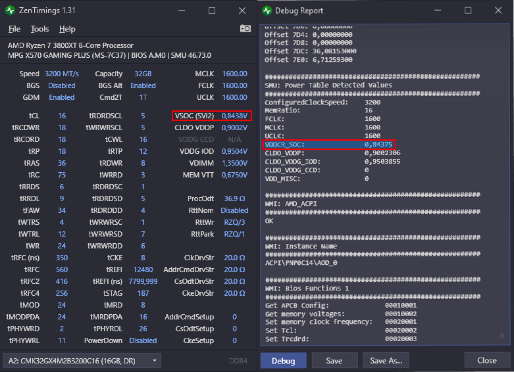The image size is (514, 372).
Task: Click the Close button in Debug Report
Action: pyautogui.click(x=487, y=361)
